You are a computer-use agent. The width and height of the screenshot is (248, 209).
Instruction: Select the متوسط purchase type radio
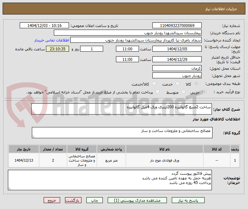click(183, 91)
